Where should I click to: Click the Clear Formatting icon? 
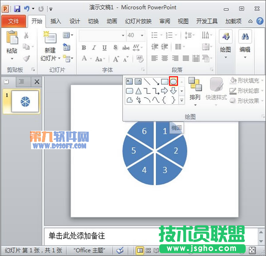140,59
